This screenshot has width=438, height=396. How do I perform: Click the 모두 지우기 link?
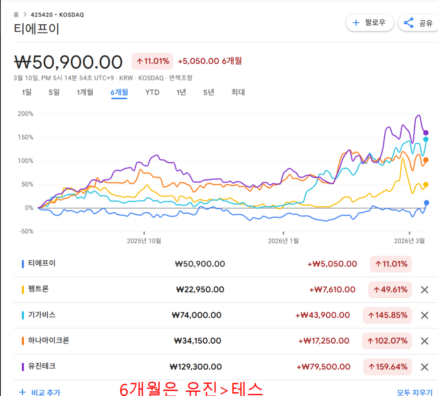tap(414, 392)
